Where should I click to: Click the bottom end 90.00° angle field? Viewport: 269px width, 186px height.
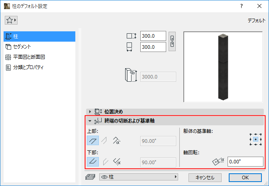pos(158,162)
